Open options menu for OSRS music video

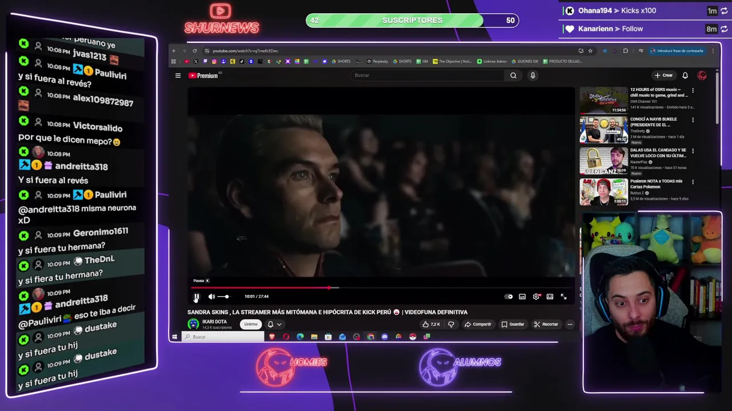click(x=693, y=90)
